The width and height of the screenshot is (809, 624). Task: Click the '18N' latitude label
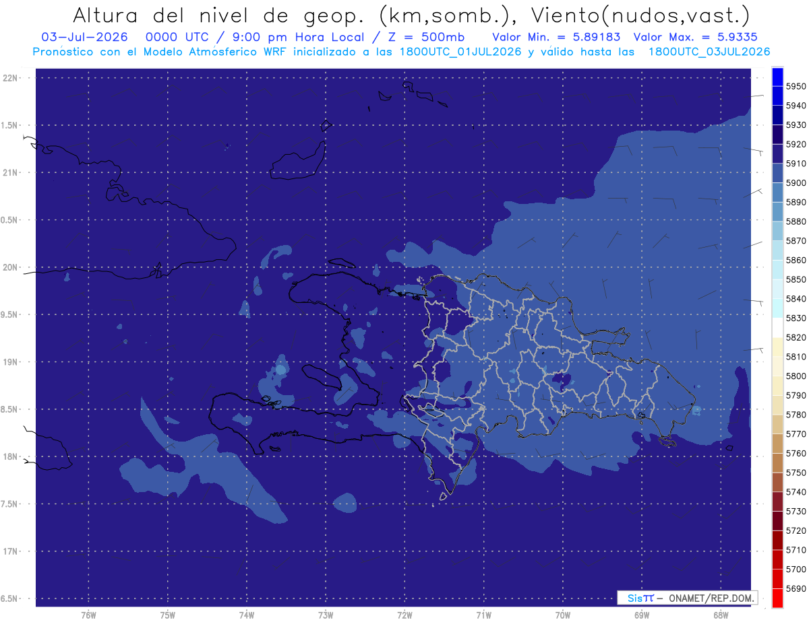click(11, 456)
